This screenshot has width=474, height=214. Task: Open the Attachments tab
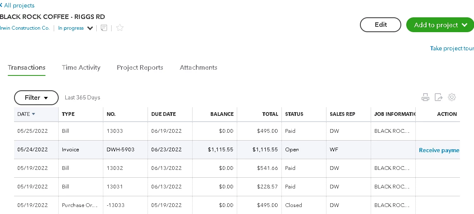pos(198,68)
